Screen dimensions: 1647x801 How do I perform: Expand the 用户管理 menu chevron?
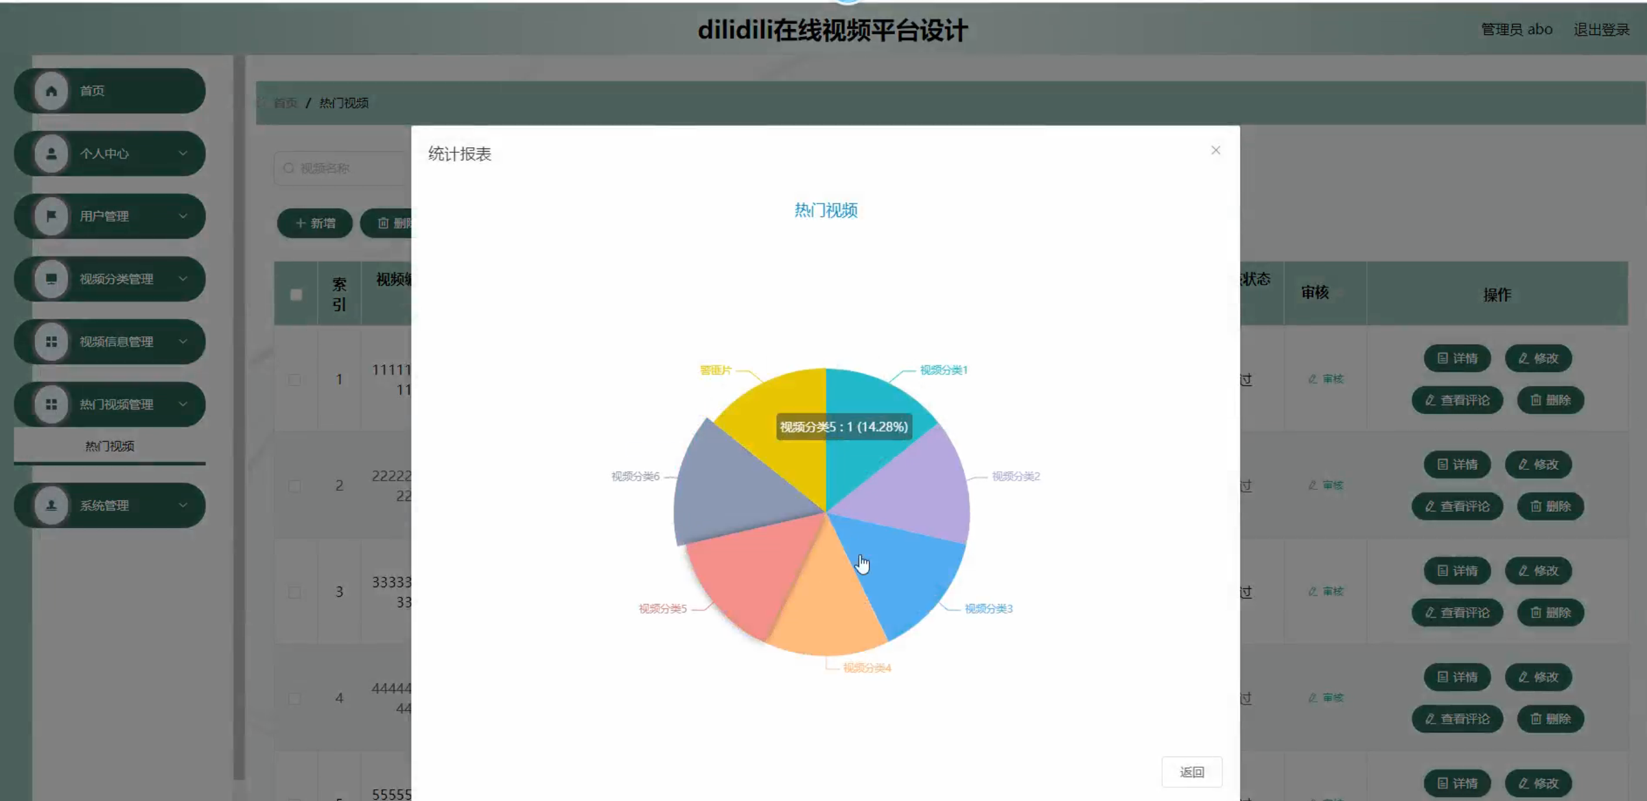click(183, 216)
